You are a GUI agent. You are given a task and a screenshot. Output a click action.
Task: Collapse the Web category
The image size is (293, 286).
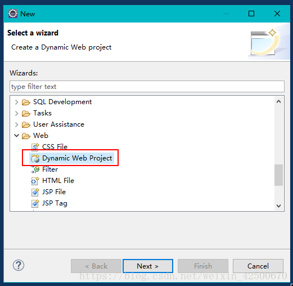point(16,136)
